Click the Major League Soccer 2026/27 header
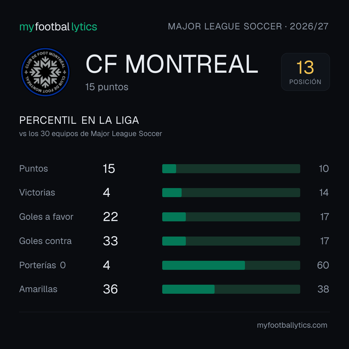Image resolution: width=349 pixels, height=349 pixels. pyautogui.click(x=248, y=26)
